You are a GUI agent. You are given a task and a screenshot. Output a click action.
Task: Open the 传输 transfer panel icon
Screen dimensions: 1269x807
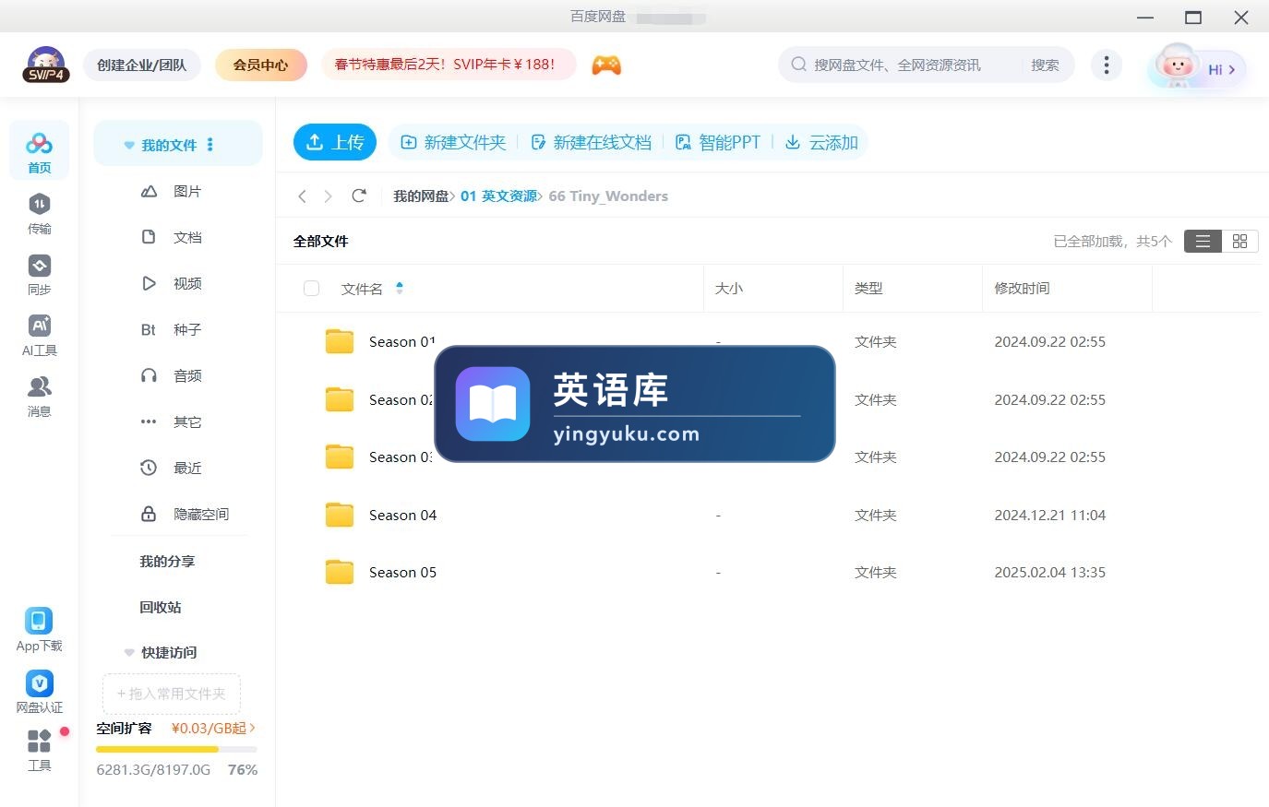pyautogui.click(x=39, y=205)
